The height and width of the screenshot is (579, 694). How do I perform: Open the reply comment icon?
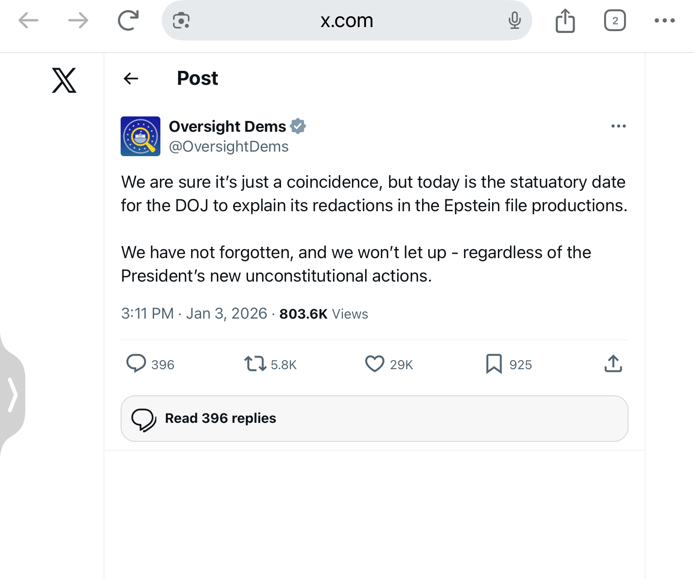[x=136, y=363]
